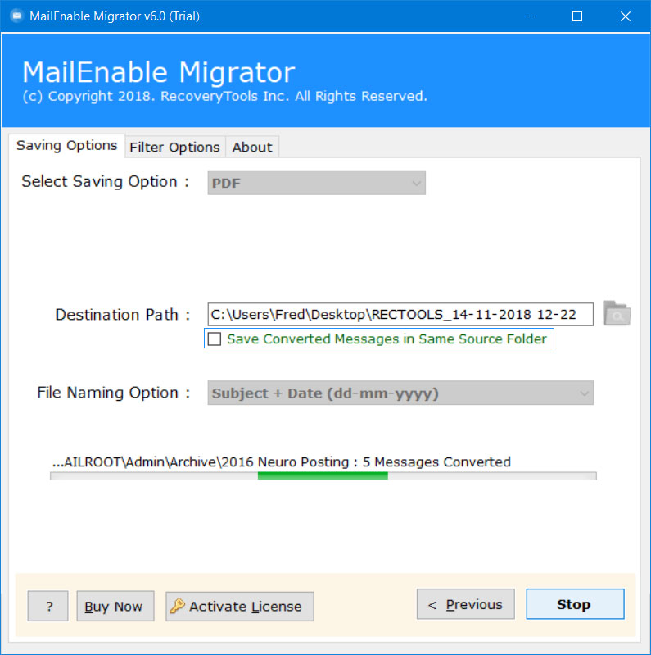Switch to the Saving Options tab
Screen dimensions: 651x655
pos(67,145)
